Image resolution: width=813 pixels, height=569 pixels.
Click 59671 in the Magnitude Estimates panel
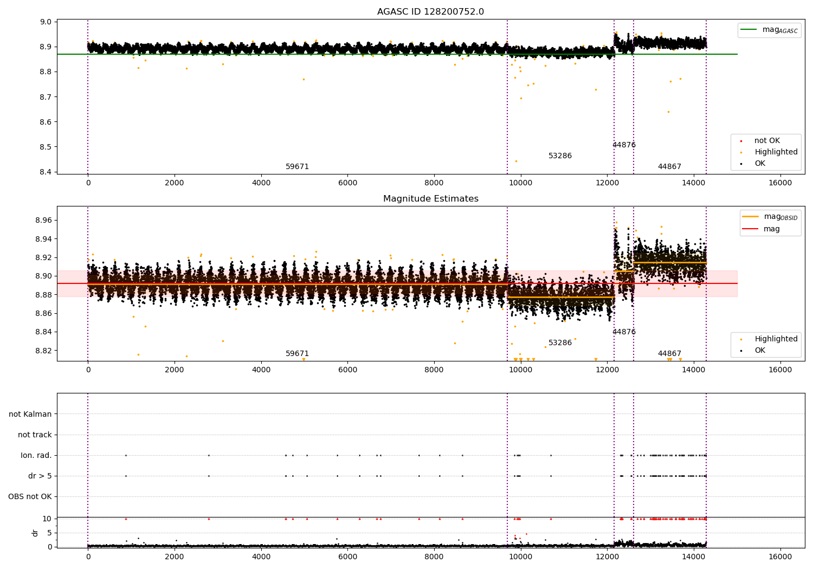(x=297, y=354)
